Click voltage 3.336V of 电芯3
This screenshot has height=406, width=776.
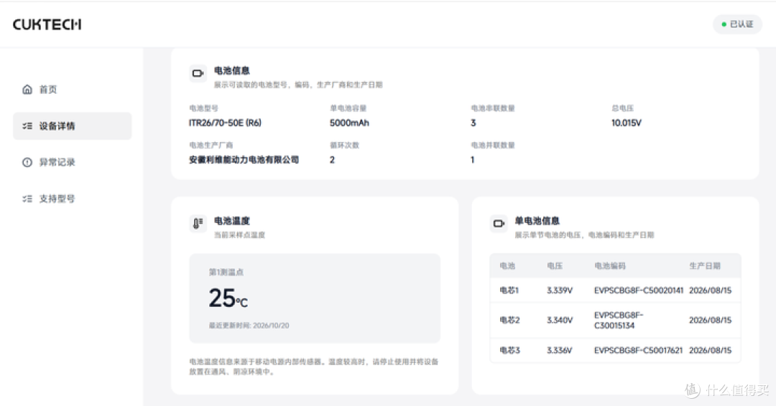coord(560,350)
